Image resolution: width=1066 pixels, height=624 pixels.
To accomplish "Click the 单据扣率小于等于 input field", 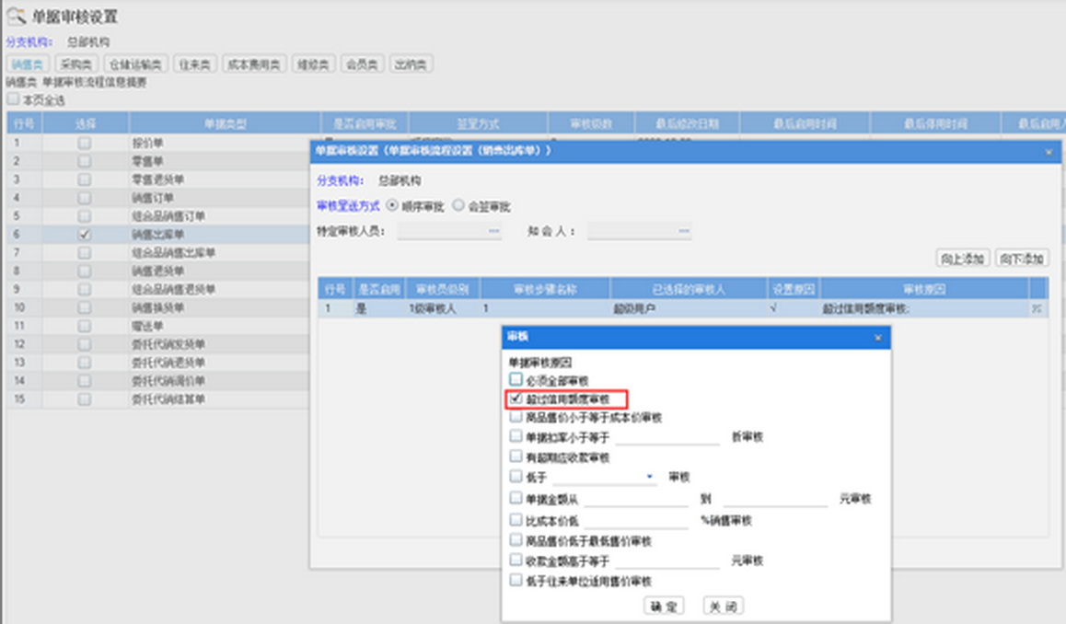I will tap(666, 438).
